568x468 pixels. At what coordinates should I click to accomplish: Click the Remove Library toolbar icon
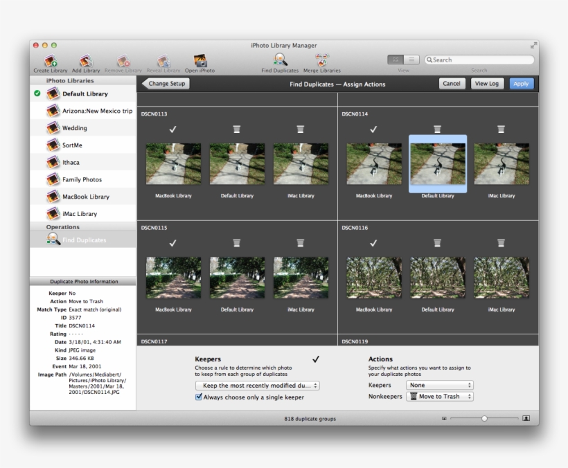(x=123, y=61)
